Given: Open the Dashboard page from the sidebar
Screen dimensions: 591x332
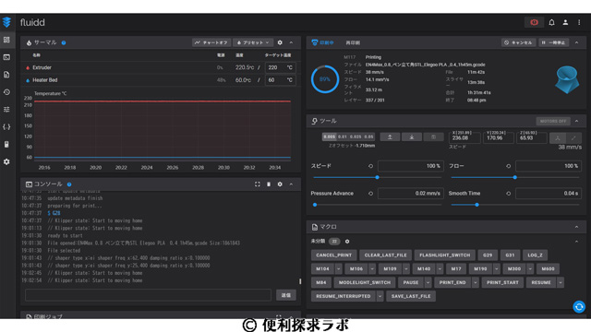Looking at the screenshot, I should click(x=6, y=40).
